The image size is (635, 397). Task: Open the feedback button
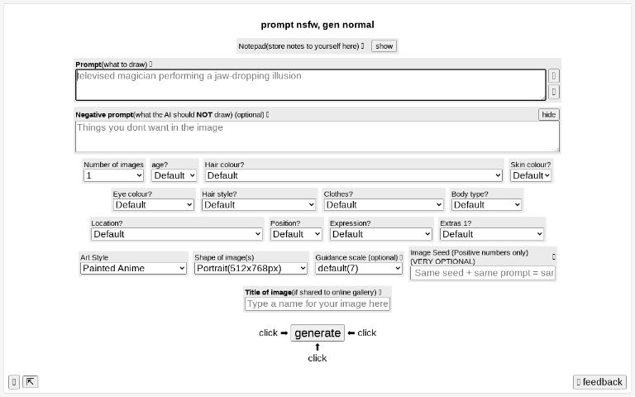coord(599,381)
